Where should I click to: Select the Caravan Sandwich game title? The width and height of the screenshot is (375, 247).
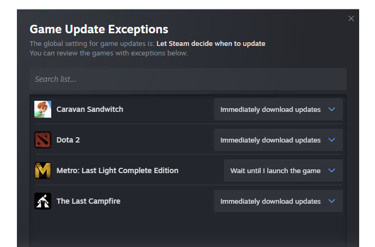point(90,109)
